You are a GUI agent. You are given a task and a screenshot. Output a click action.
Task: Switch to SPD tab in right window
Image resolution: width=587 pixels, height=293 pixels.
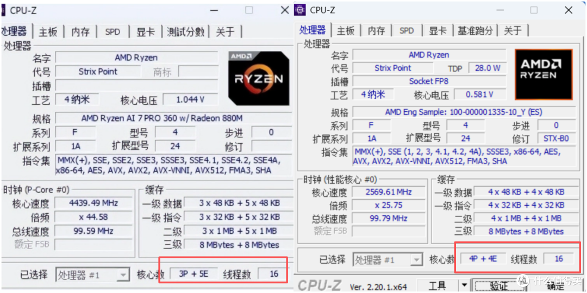point(406,30)
